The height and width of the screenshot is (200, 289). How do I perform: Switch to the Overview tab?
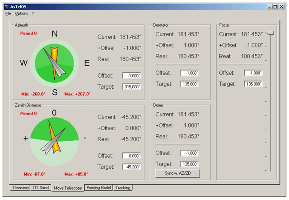(x=20, y=187)
